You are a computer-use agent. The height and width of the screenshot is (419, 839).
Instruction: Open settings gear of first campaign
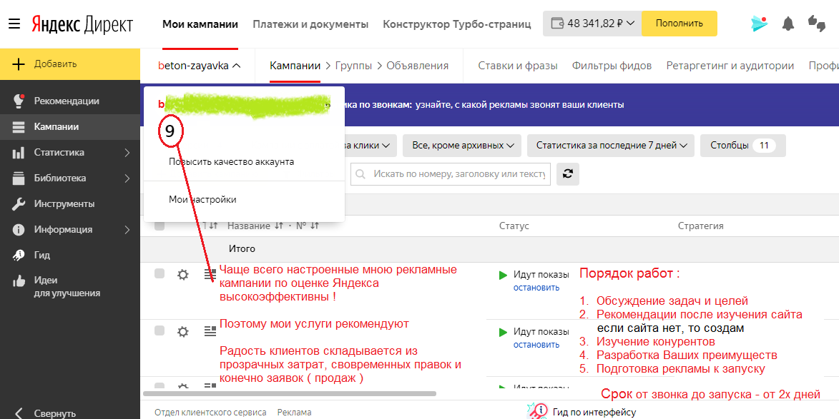(x=183, y=275)
